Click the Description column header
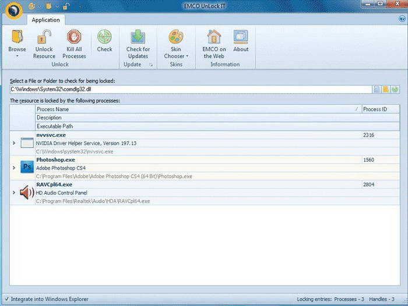This screenshot has height=306, width=408. pyautogui.click(x=217, y=118)
